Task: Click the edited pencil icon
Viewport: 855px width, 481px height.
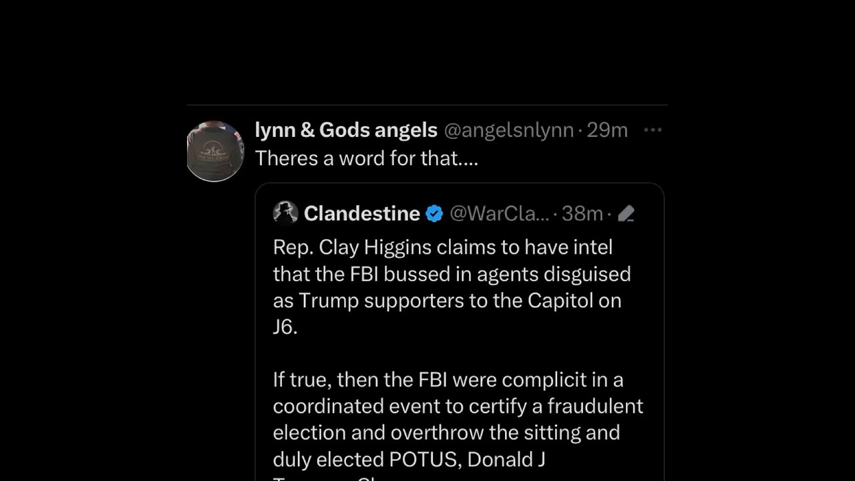Action: [x=626, y=214]
